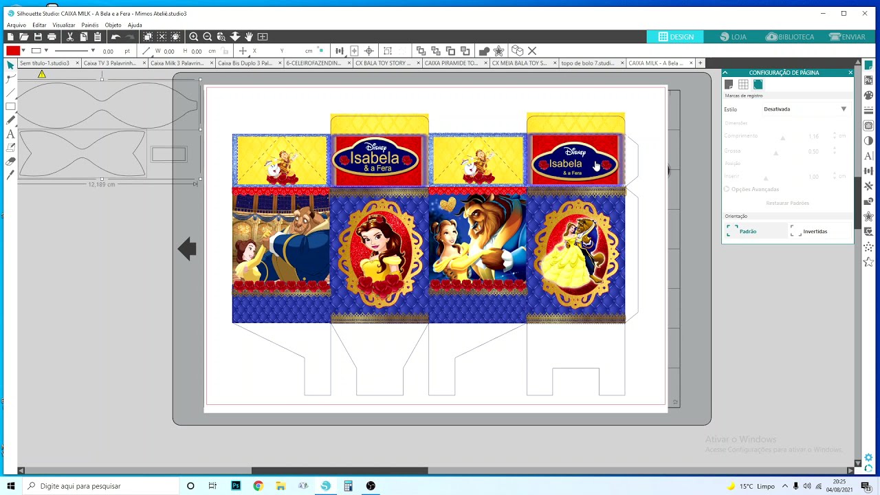Open the BIBLIOTECA library view
This screenshot has height=495, width=880.
click(x=790, y=37)
